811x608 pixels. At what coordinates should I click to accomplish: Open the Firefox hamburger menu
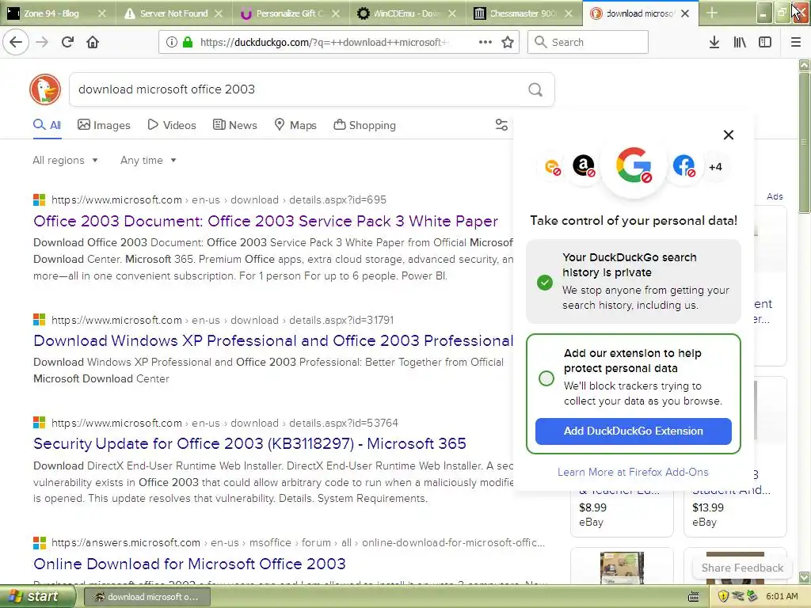pyautogui.click(x=796, y=42)
